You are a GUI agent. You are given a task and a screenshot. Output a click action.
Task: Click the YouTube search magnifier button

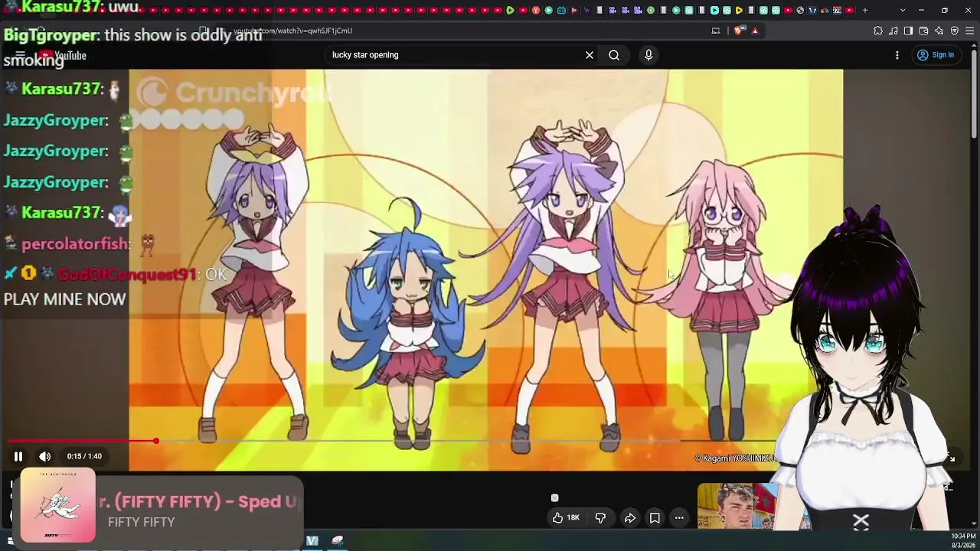coord(614,55)
